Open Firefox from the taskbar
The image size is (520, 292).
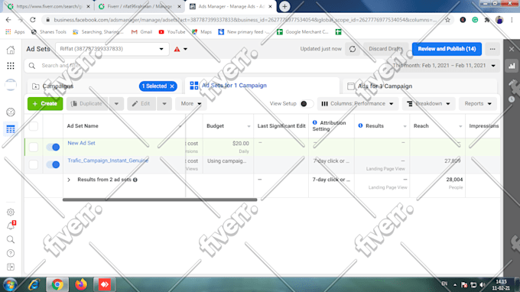(81, 284)
